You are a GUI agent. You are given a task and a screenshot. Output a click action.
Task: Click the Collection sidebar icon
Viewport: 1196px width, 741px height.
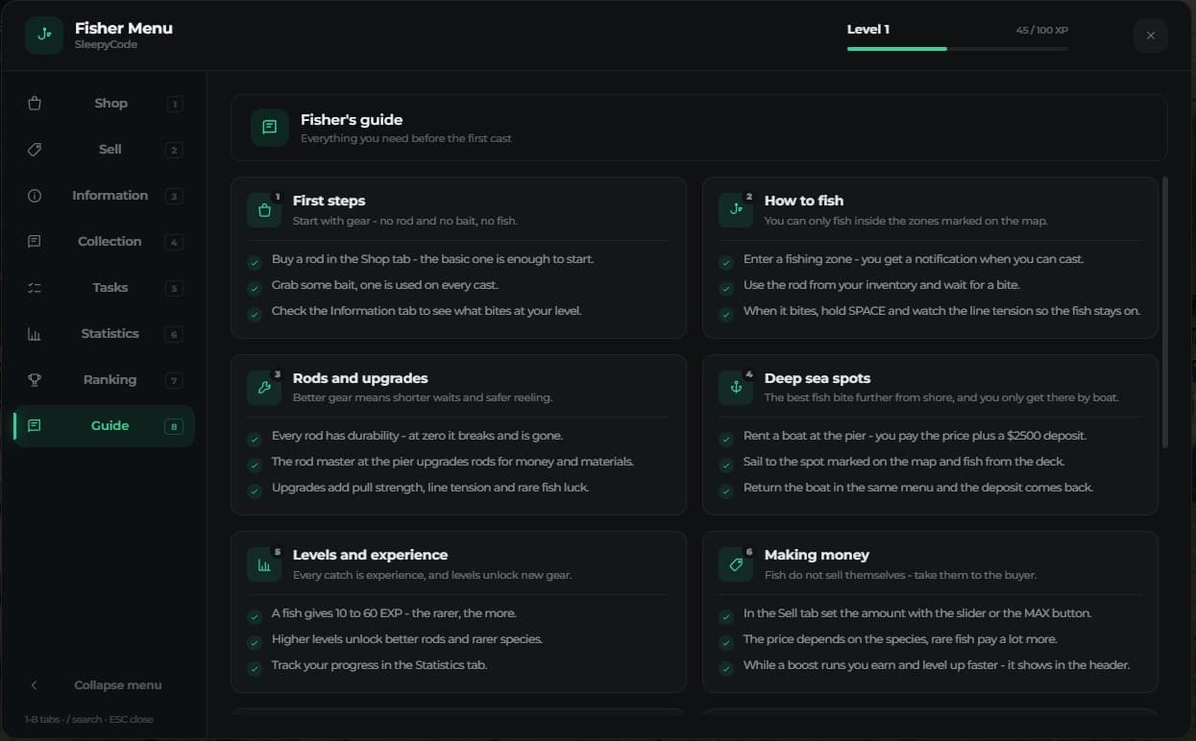click(35, 242)
